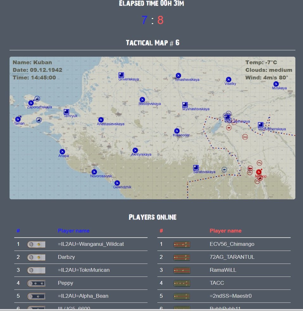
Task: Open player TACC
Action: (x=217, y=283)
